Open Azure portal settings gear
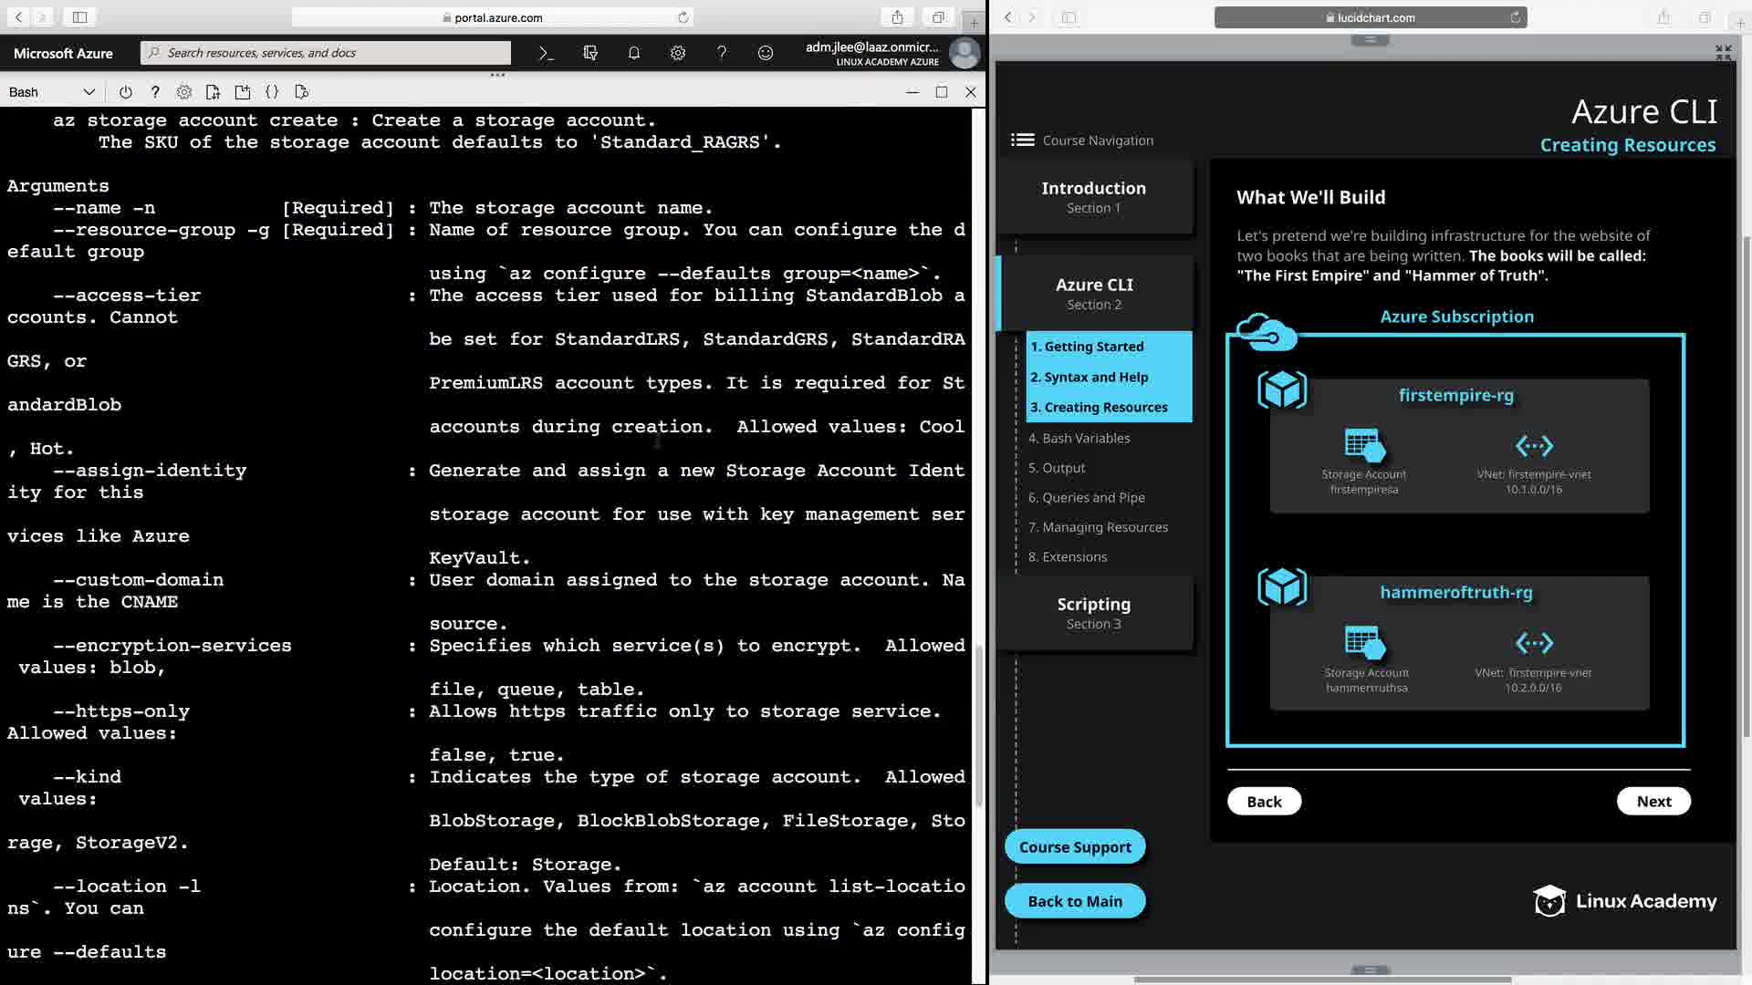The image size is (1752, 985). point(678,53)
